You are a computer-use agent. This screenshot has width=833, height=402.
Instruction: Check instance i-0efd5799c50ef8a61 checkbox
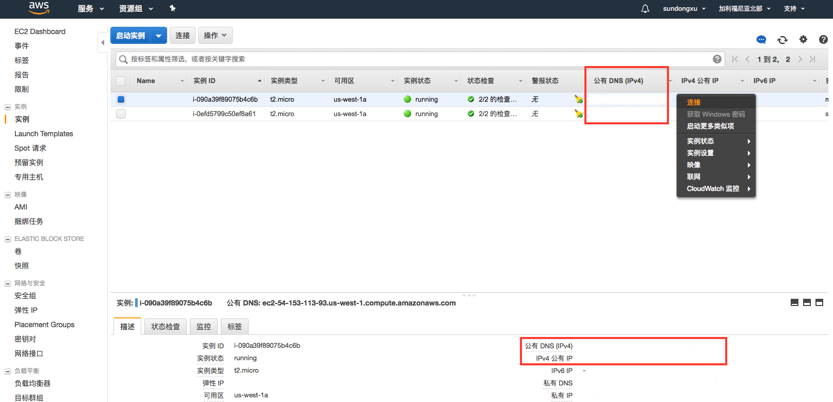click(121, 114)
